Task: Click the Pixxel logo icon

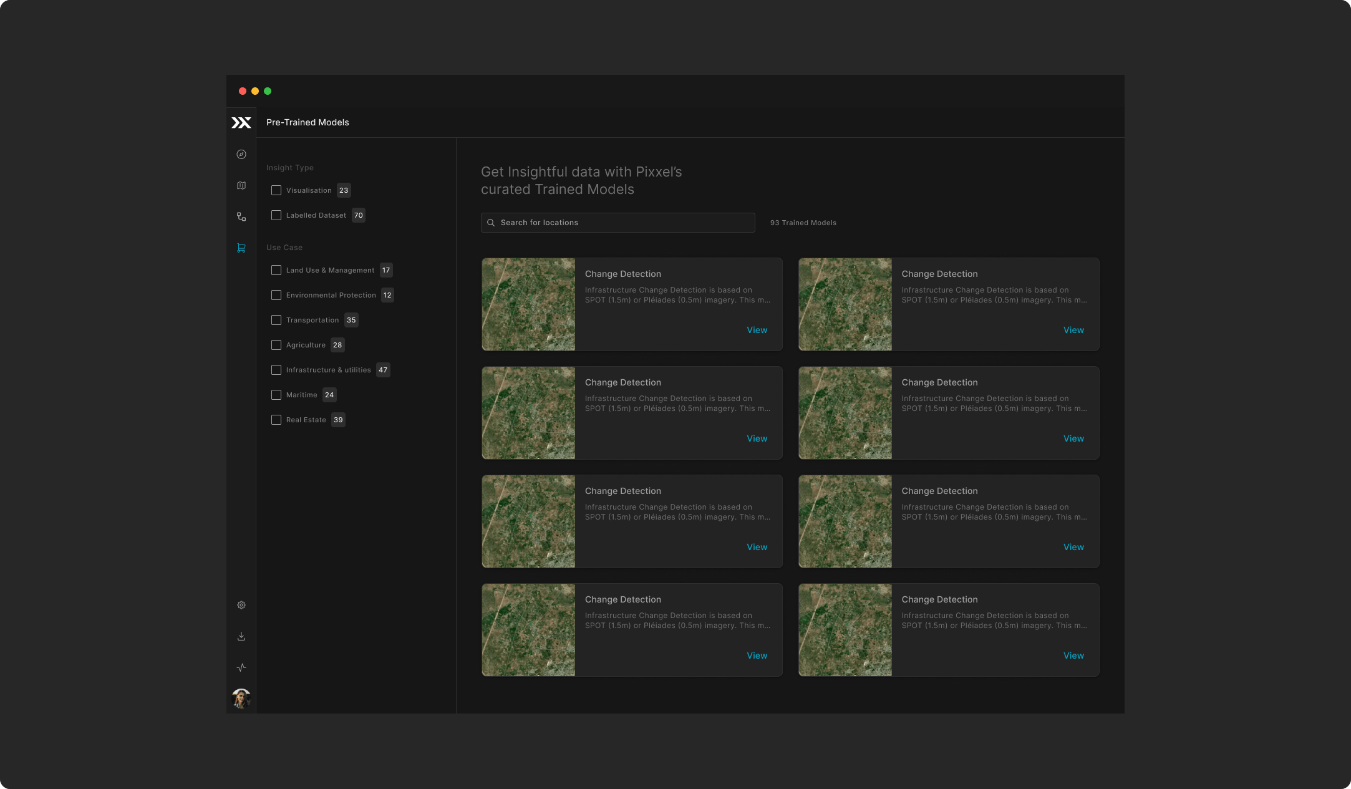Action: (x=241, y=123)
